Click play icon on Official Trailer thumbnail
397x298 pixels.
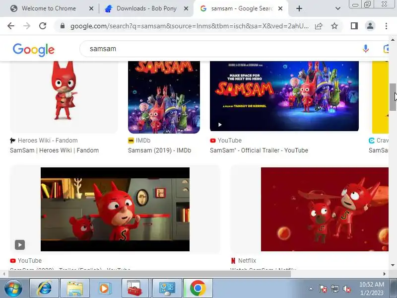[220, 125]
